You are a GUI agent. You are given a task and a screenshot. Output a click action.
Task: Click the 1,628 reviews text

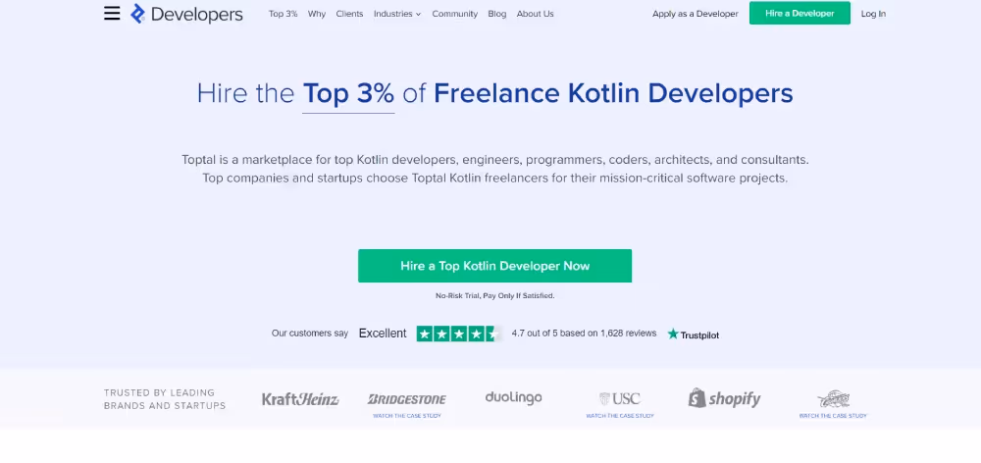point(628,334)
